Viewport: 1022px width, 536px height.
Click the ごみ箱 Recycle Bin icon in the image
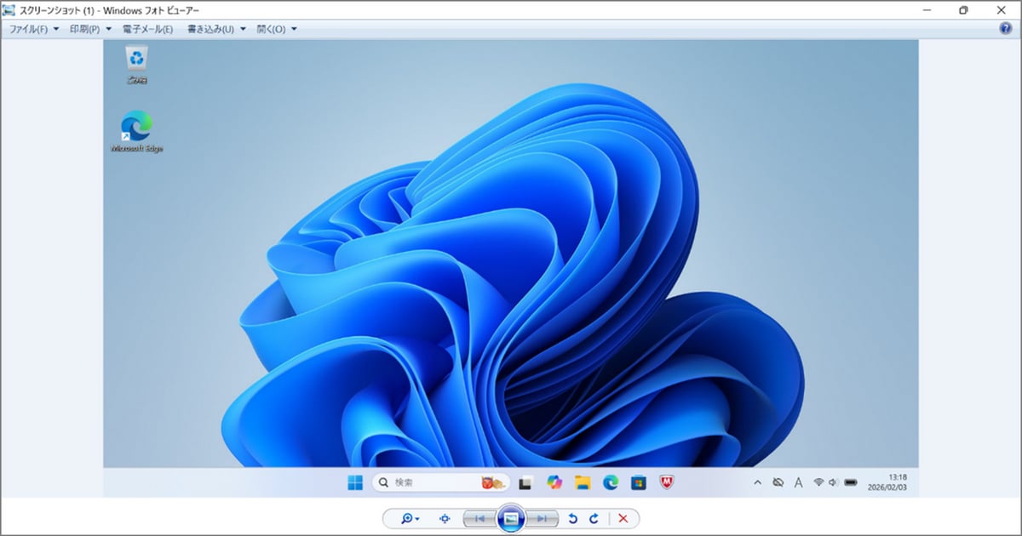[136, 60]
